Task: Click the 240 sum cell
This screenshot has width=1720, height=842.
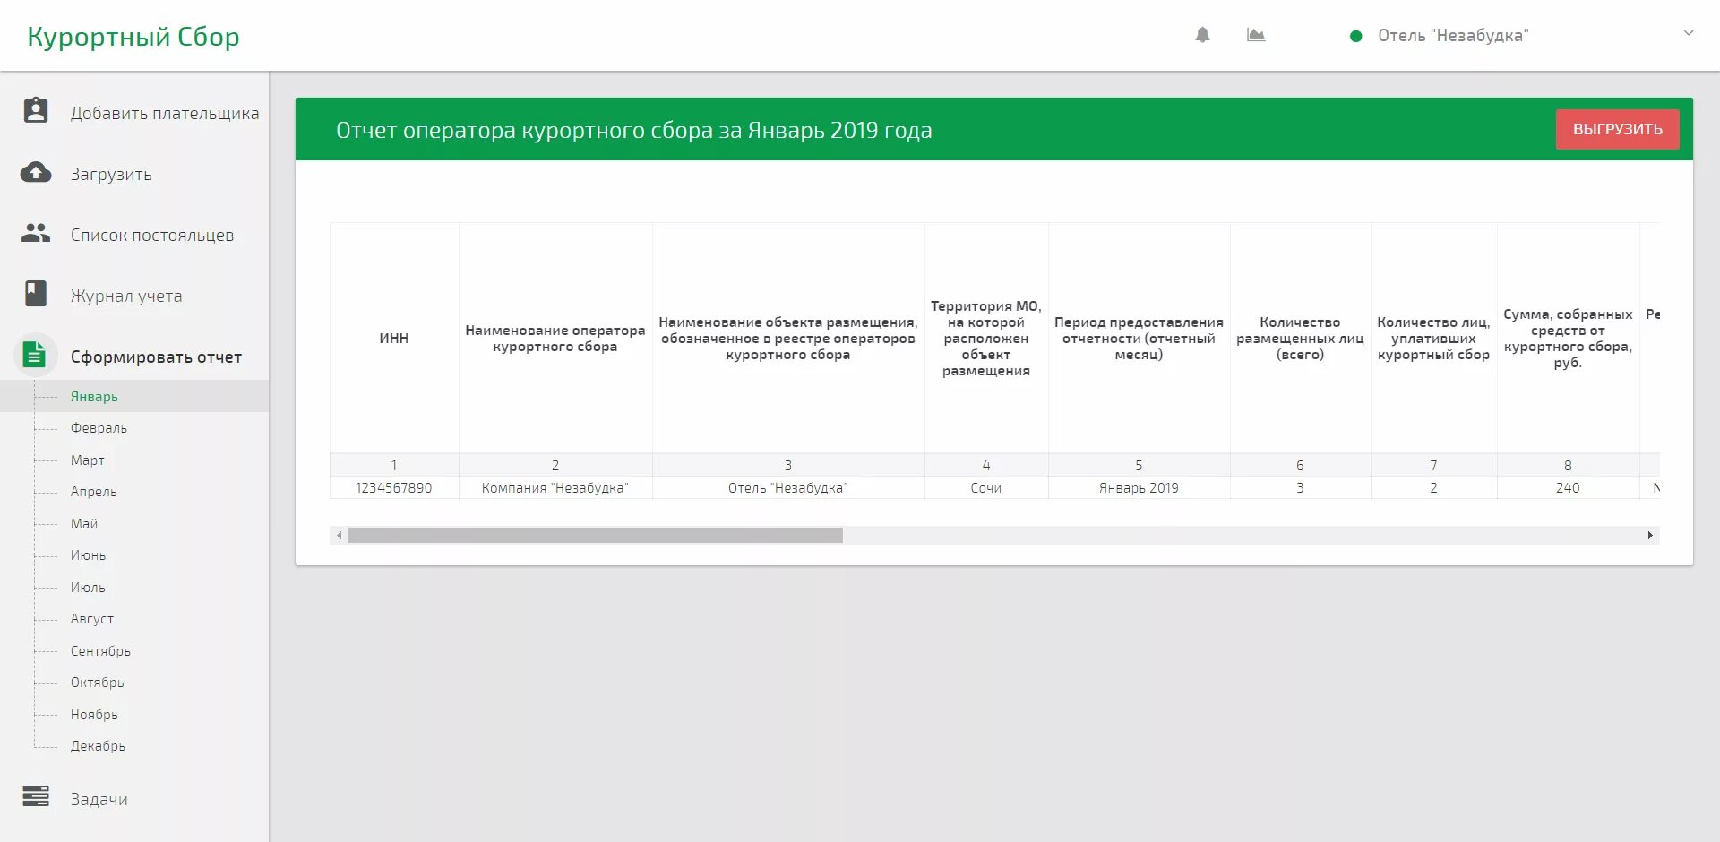Action: [1568, 487]
